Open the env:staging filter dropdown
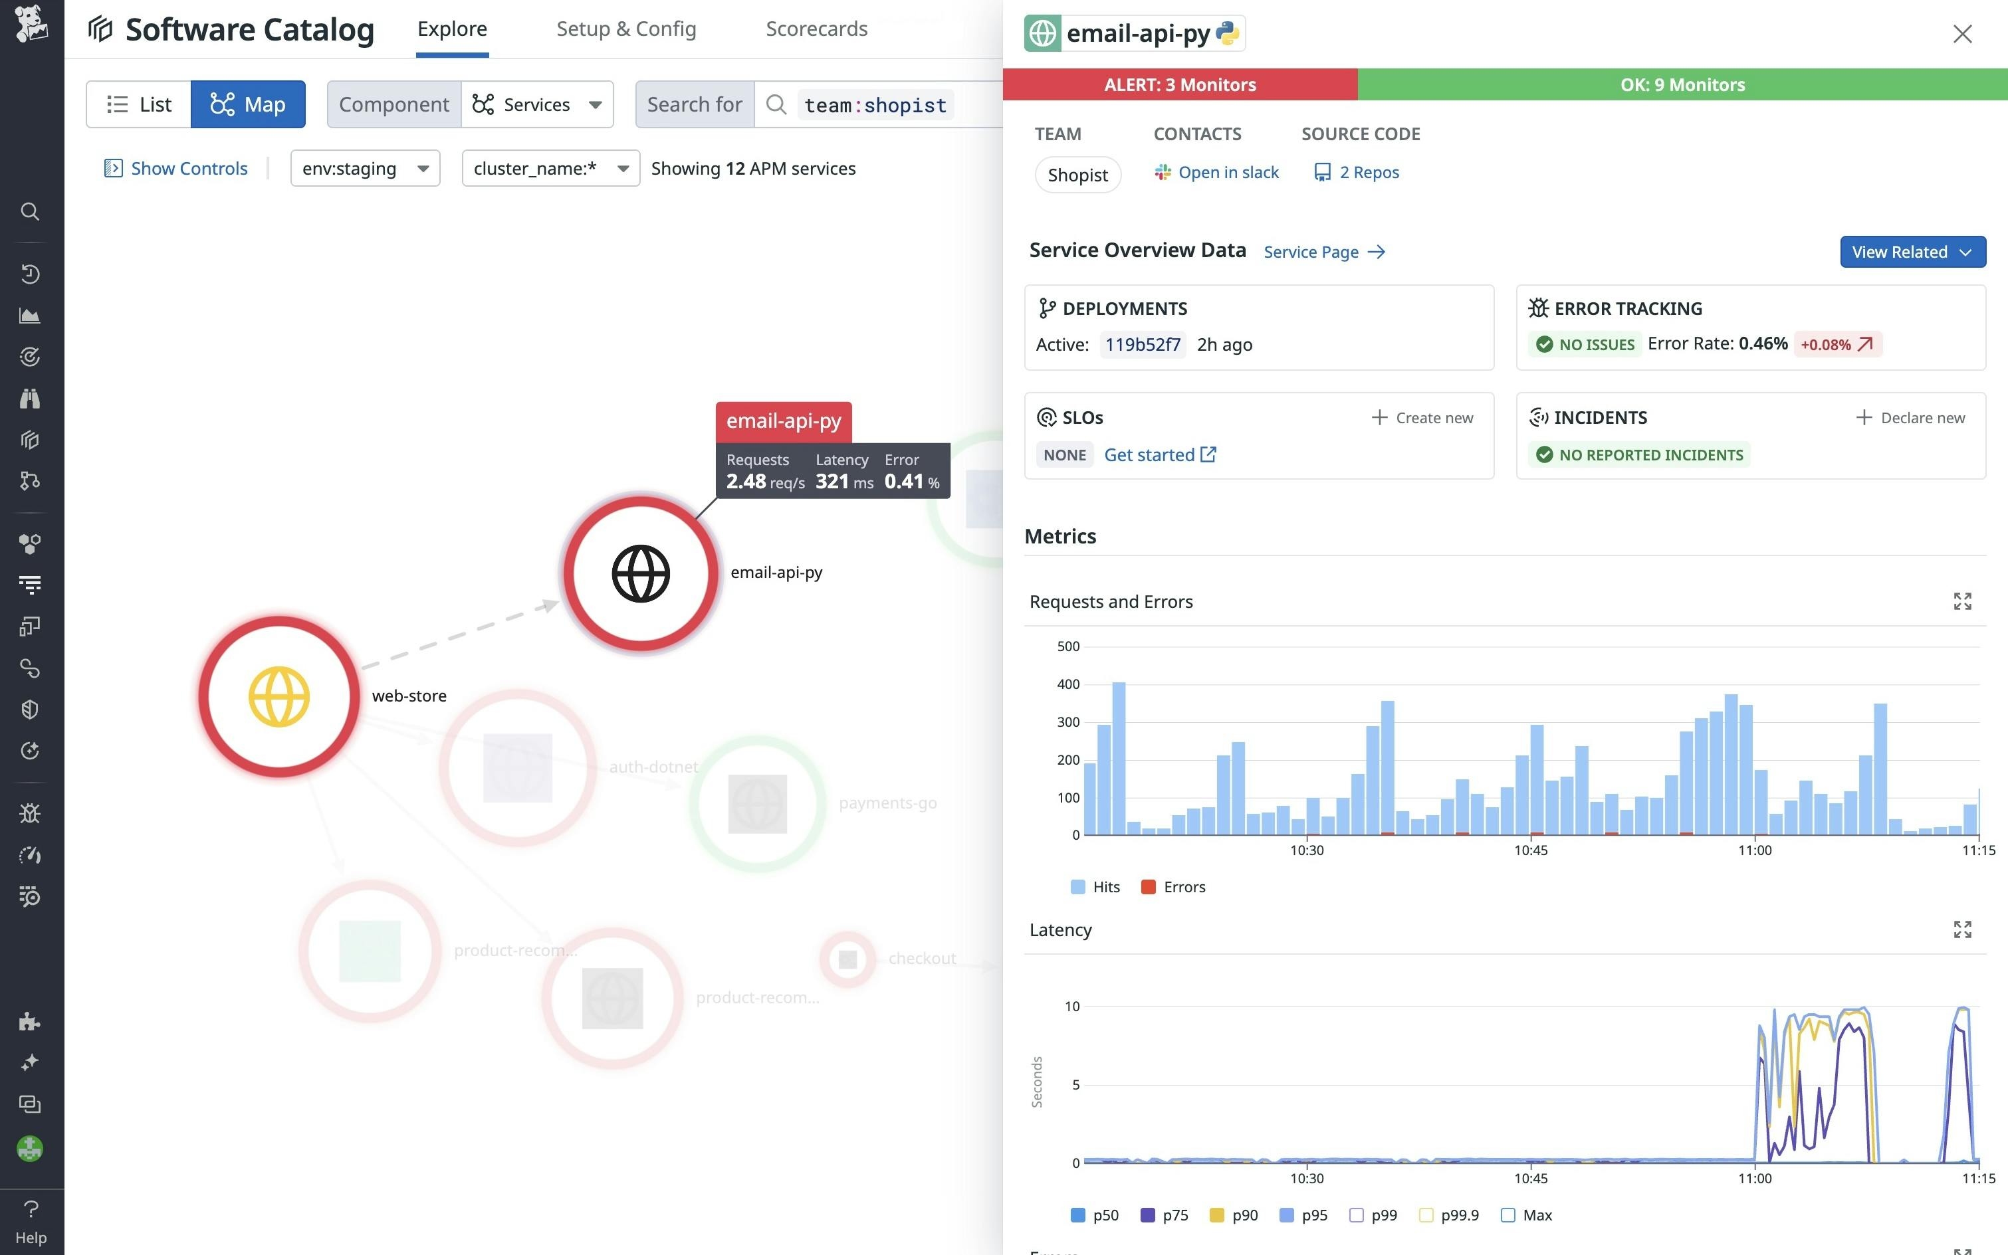This screenshot has height=1255, width=2008. tap(364, 167)
